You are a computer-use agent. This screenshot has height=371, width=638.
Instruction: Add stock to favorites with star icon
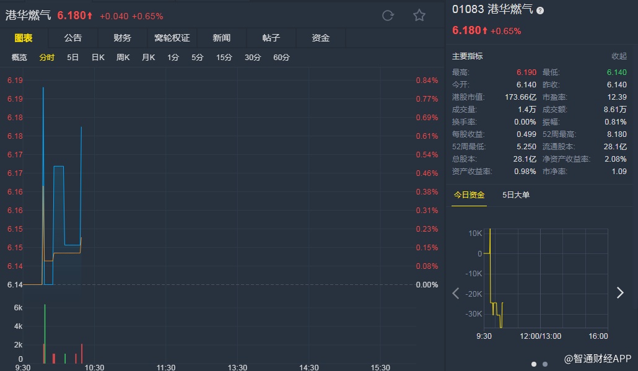coord(419,15)
